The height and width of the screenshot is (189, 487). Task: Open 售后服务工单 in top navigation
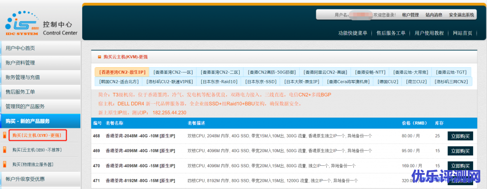click(391, 33)
